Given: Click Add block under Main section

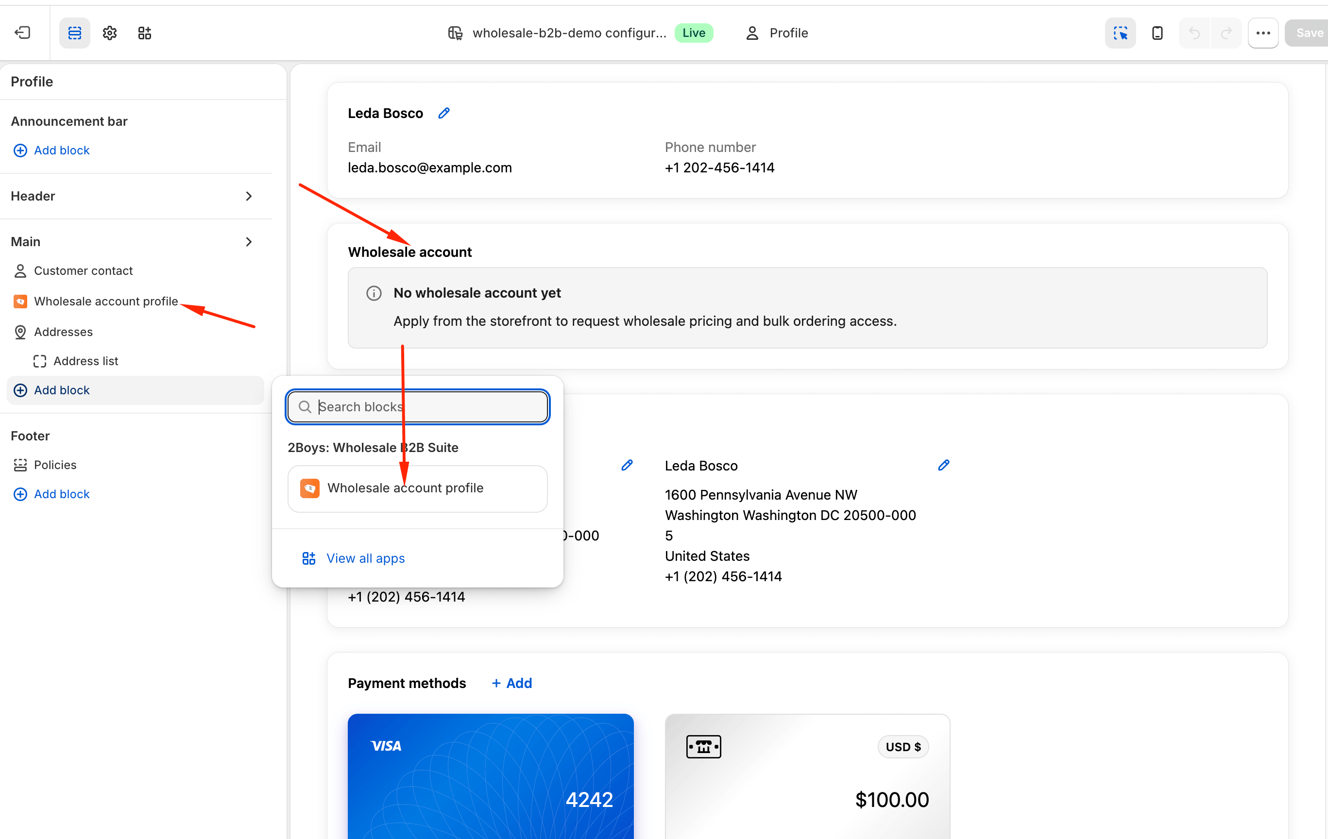Looking at the screenshot, I should 135,390.
